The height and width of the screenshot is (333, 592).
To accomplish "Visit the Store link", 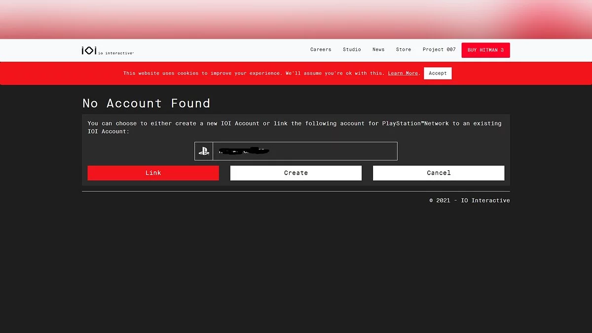I will point(404,49).
